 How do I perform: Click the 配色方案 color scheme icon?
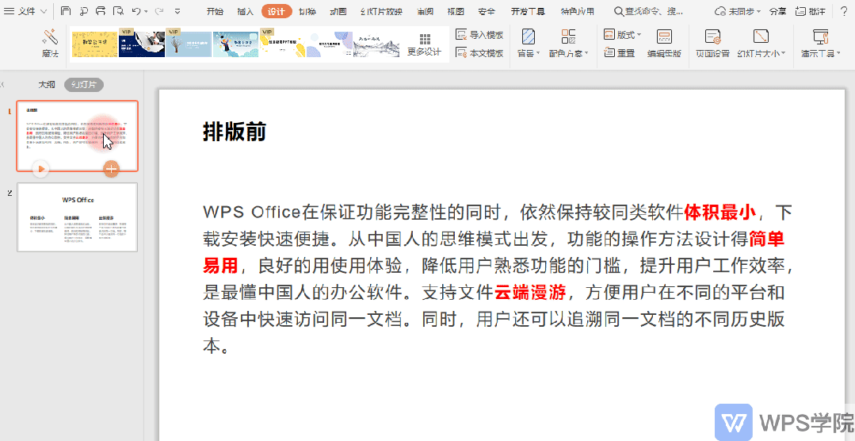(x=568, y=36)
